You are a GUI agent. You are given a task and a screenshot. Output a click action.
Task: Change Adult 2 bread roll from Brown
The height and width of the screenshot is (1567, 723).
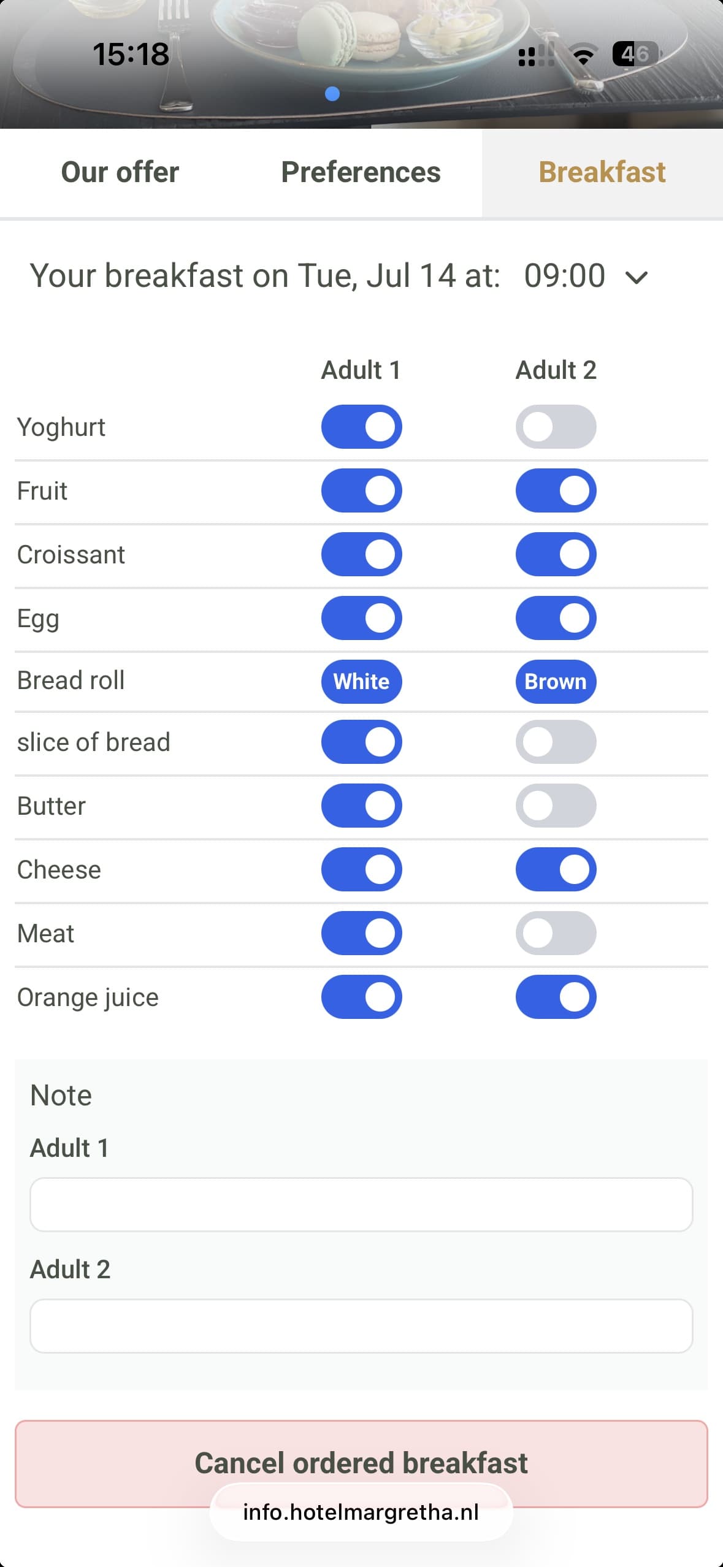pyautogui.click(x=556, y=682)
